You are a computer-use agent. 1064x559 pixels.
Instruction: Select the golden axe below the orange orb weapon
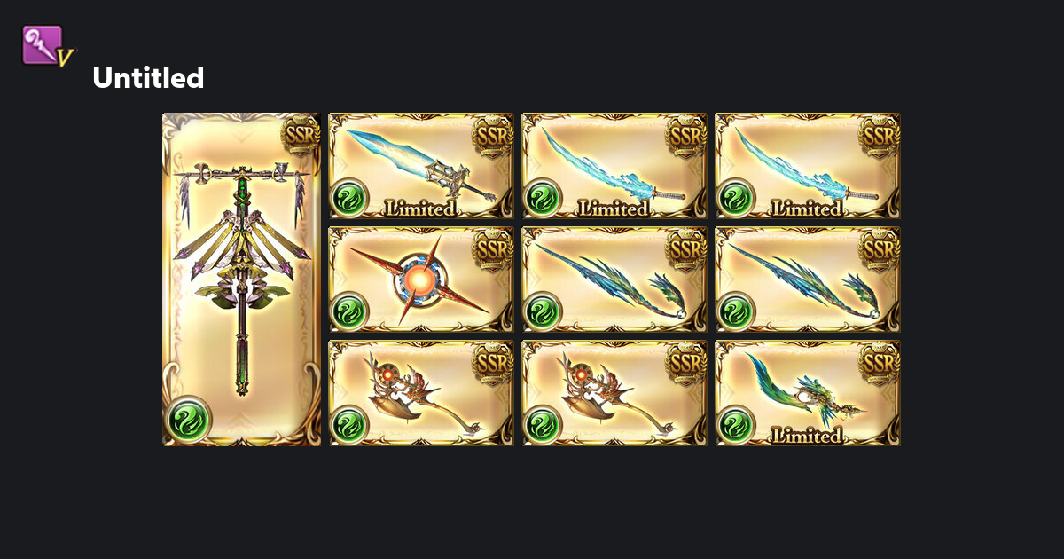(421, 393)
